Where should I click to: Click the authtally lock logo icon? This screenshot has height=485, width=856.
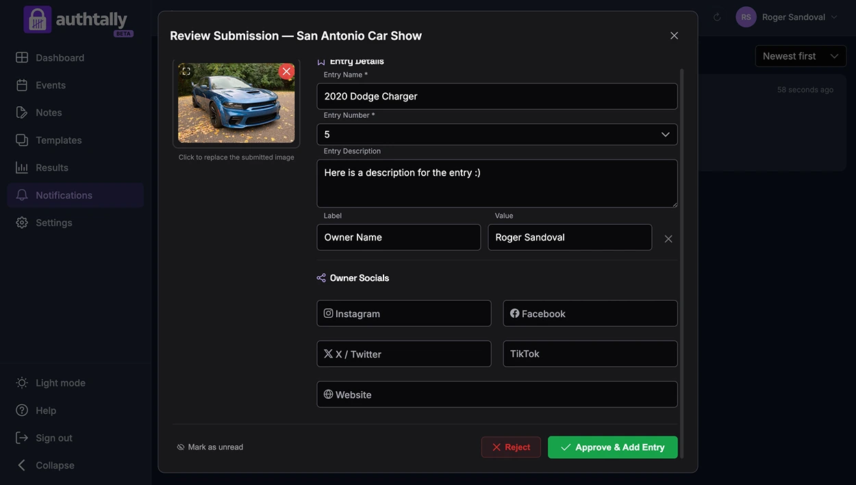pos(38,19)
